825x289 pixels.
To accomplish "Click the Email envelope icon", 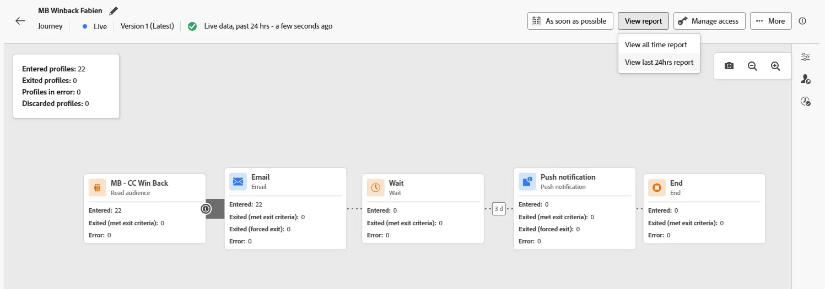I will [x=238, y=181].
